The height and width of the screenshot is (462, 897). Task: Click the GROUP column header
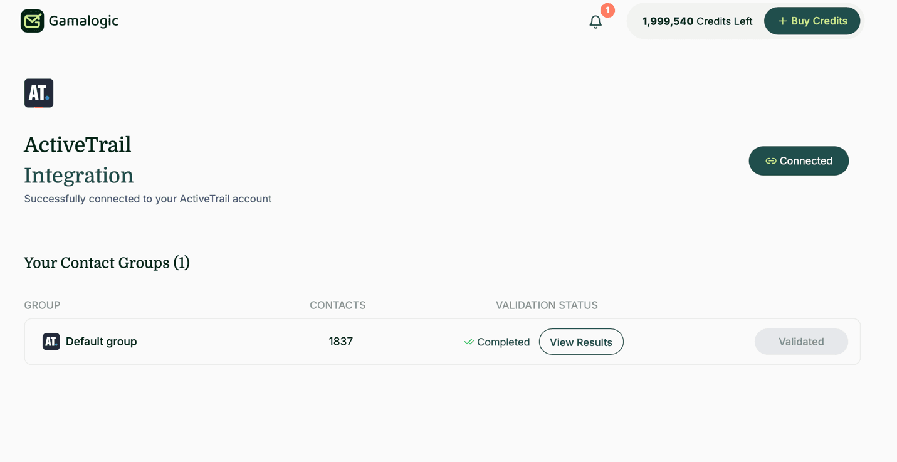(41, 305)
